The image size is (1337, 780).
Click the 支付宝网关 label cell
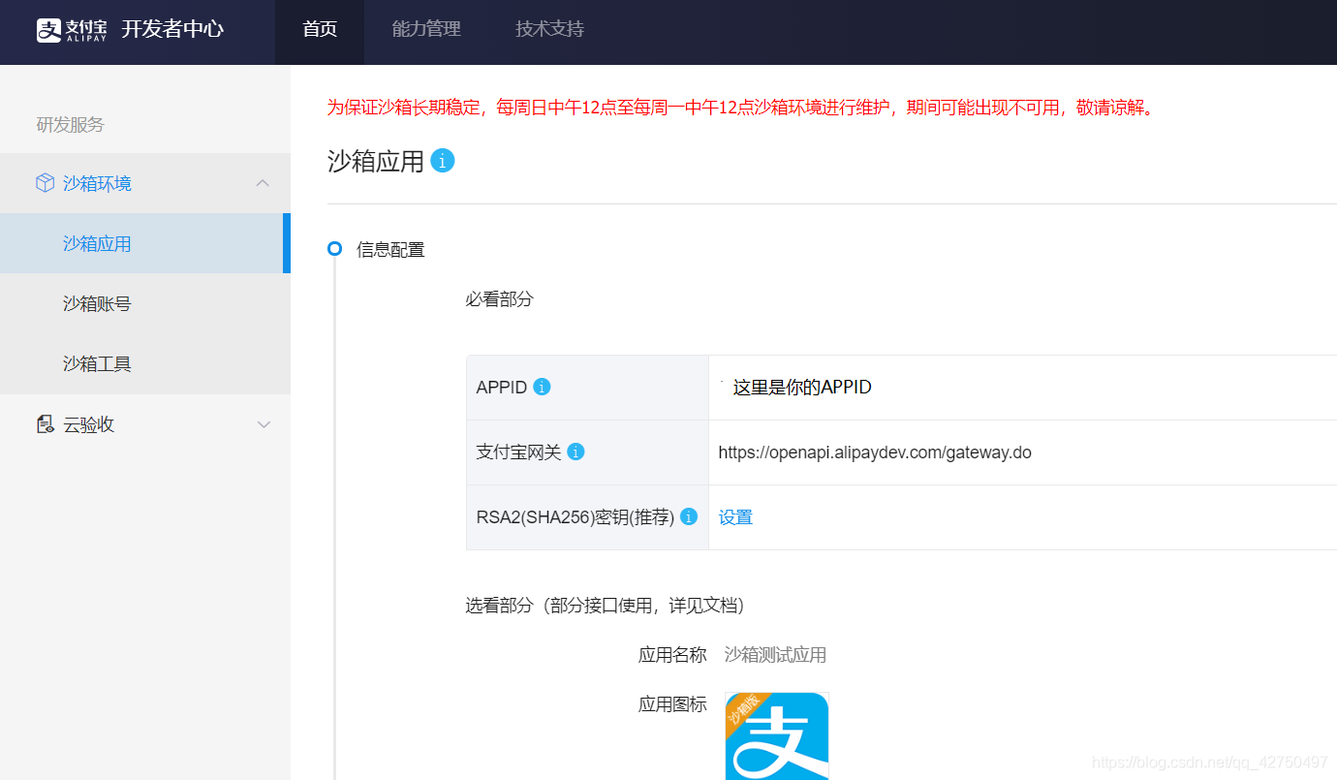coord(587,452)
